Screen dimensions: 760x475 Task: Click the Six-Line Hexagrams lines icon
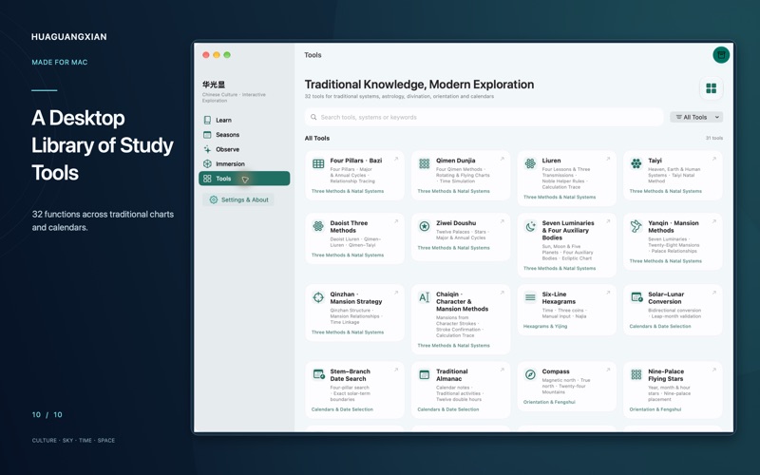(530, 297)
